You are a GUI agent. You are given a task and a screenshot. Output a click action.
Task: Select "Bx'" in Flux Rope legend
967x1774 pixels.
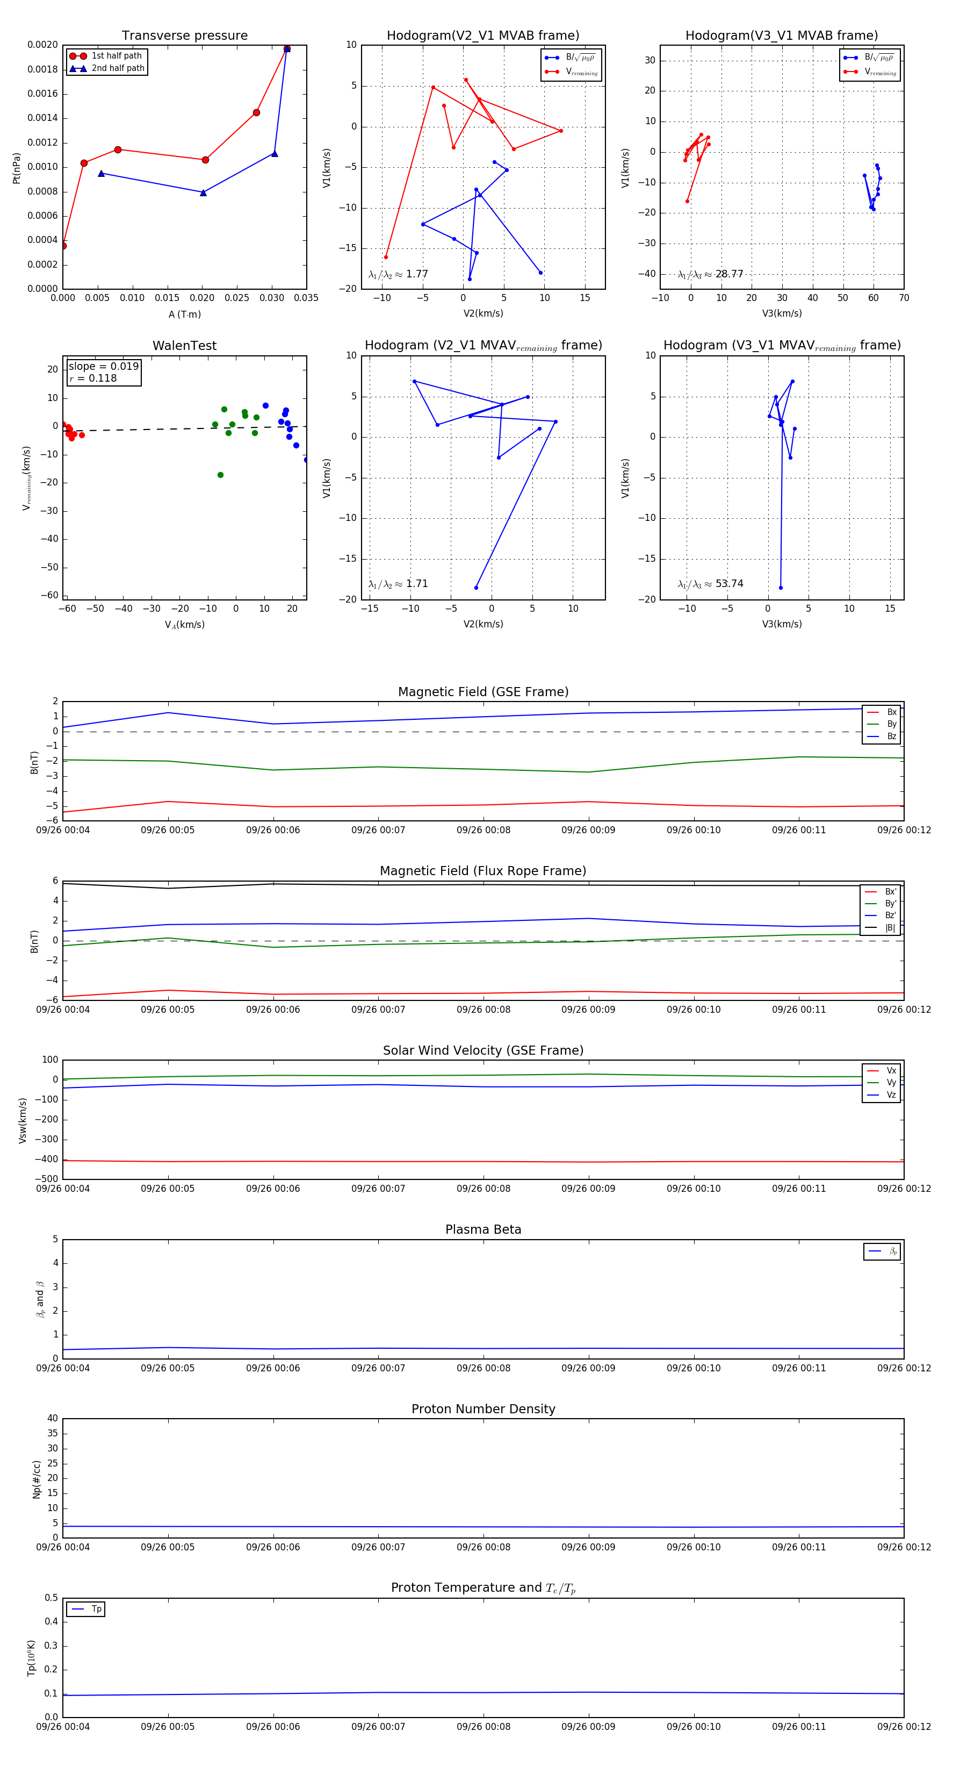pyautogui.click(x=881, y=891)
